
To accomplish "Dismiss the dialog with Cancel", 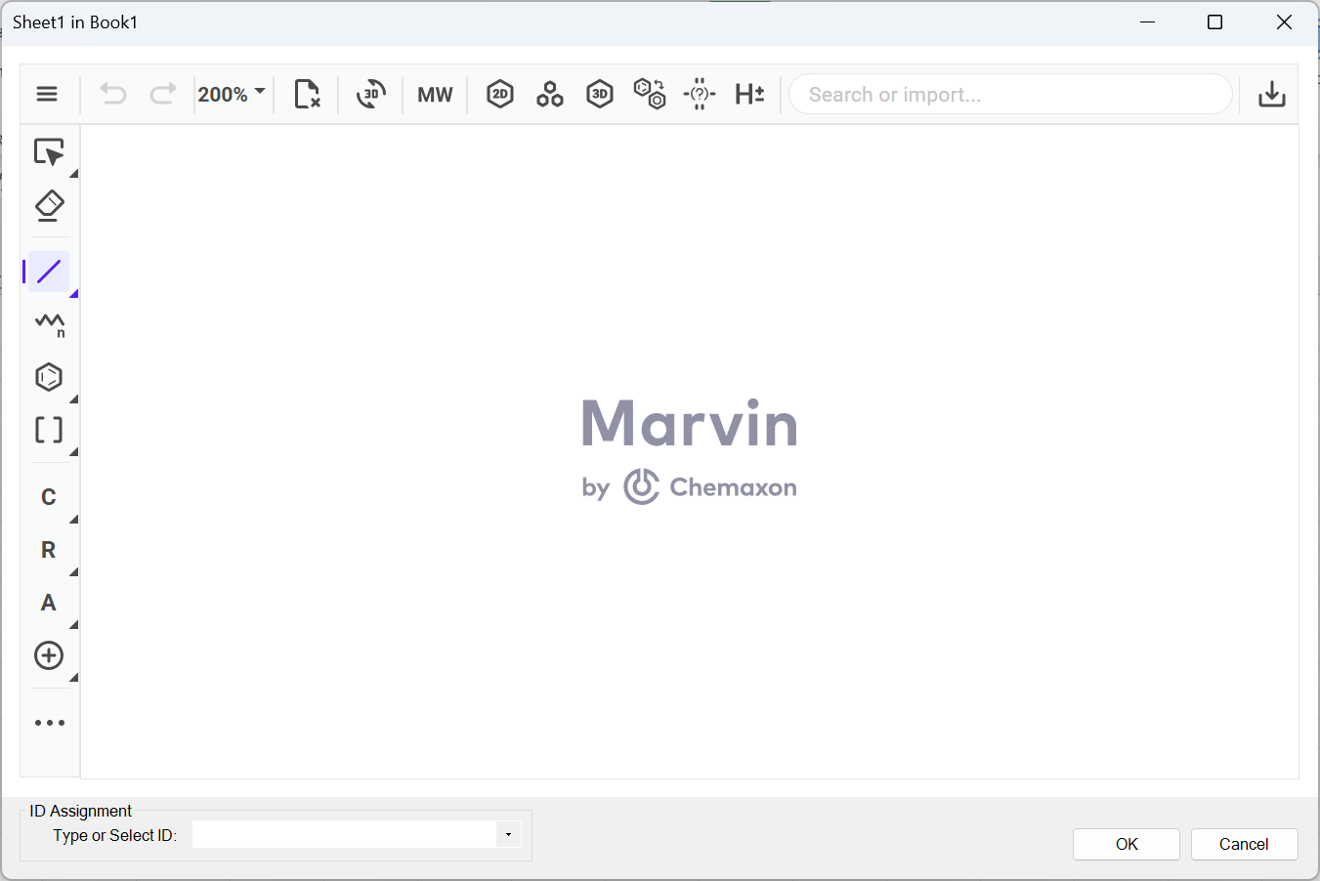I will click(1244, 844).
